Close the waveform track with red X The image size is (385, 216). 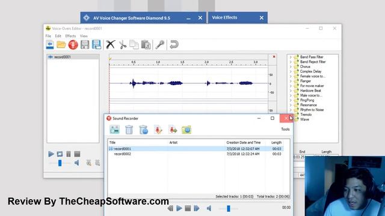pos(274,56)
